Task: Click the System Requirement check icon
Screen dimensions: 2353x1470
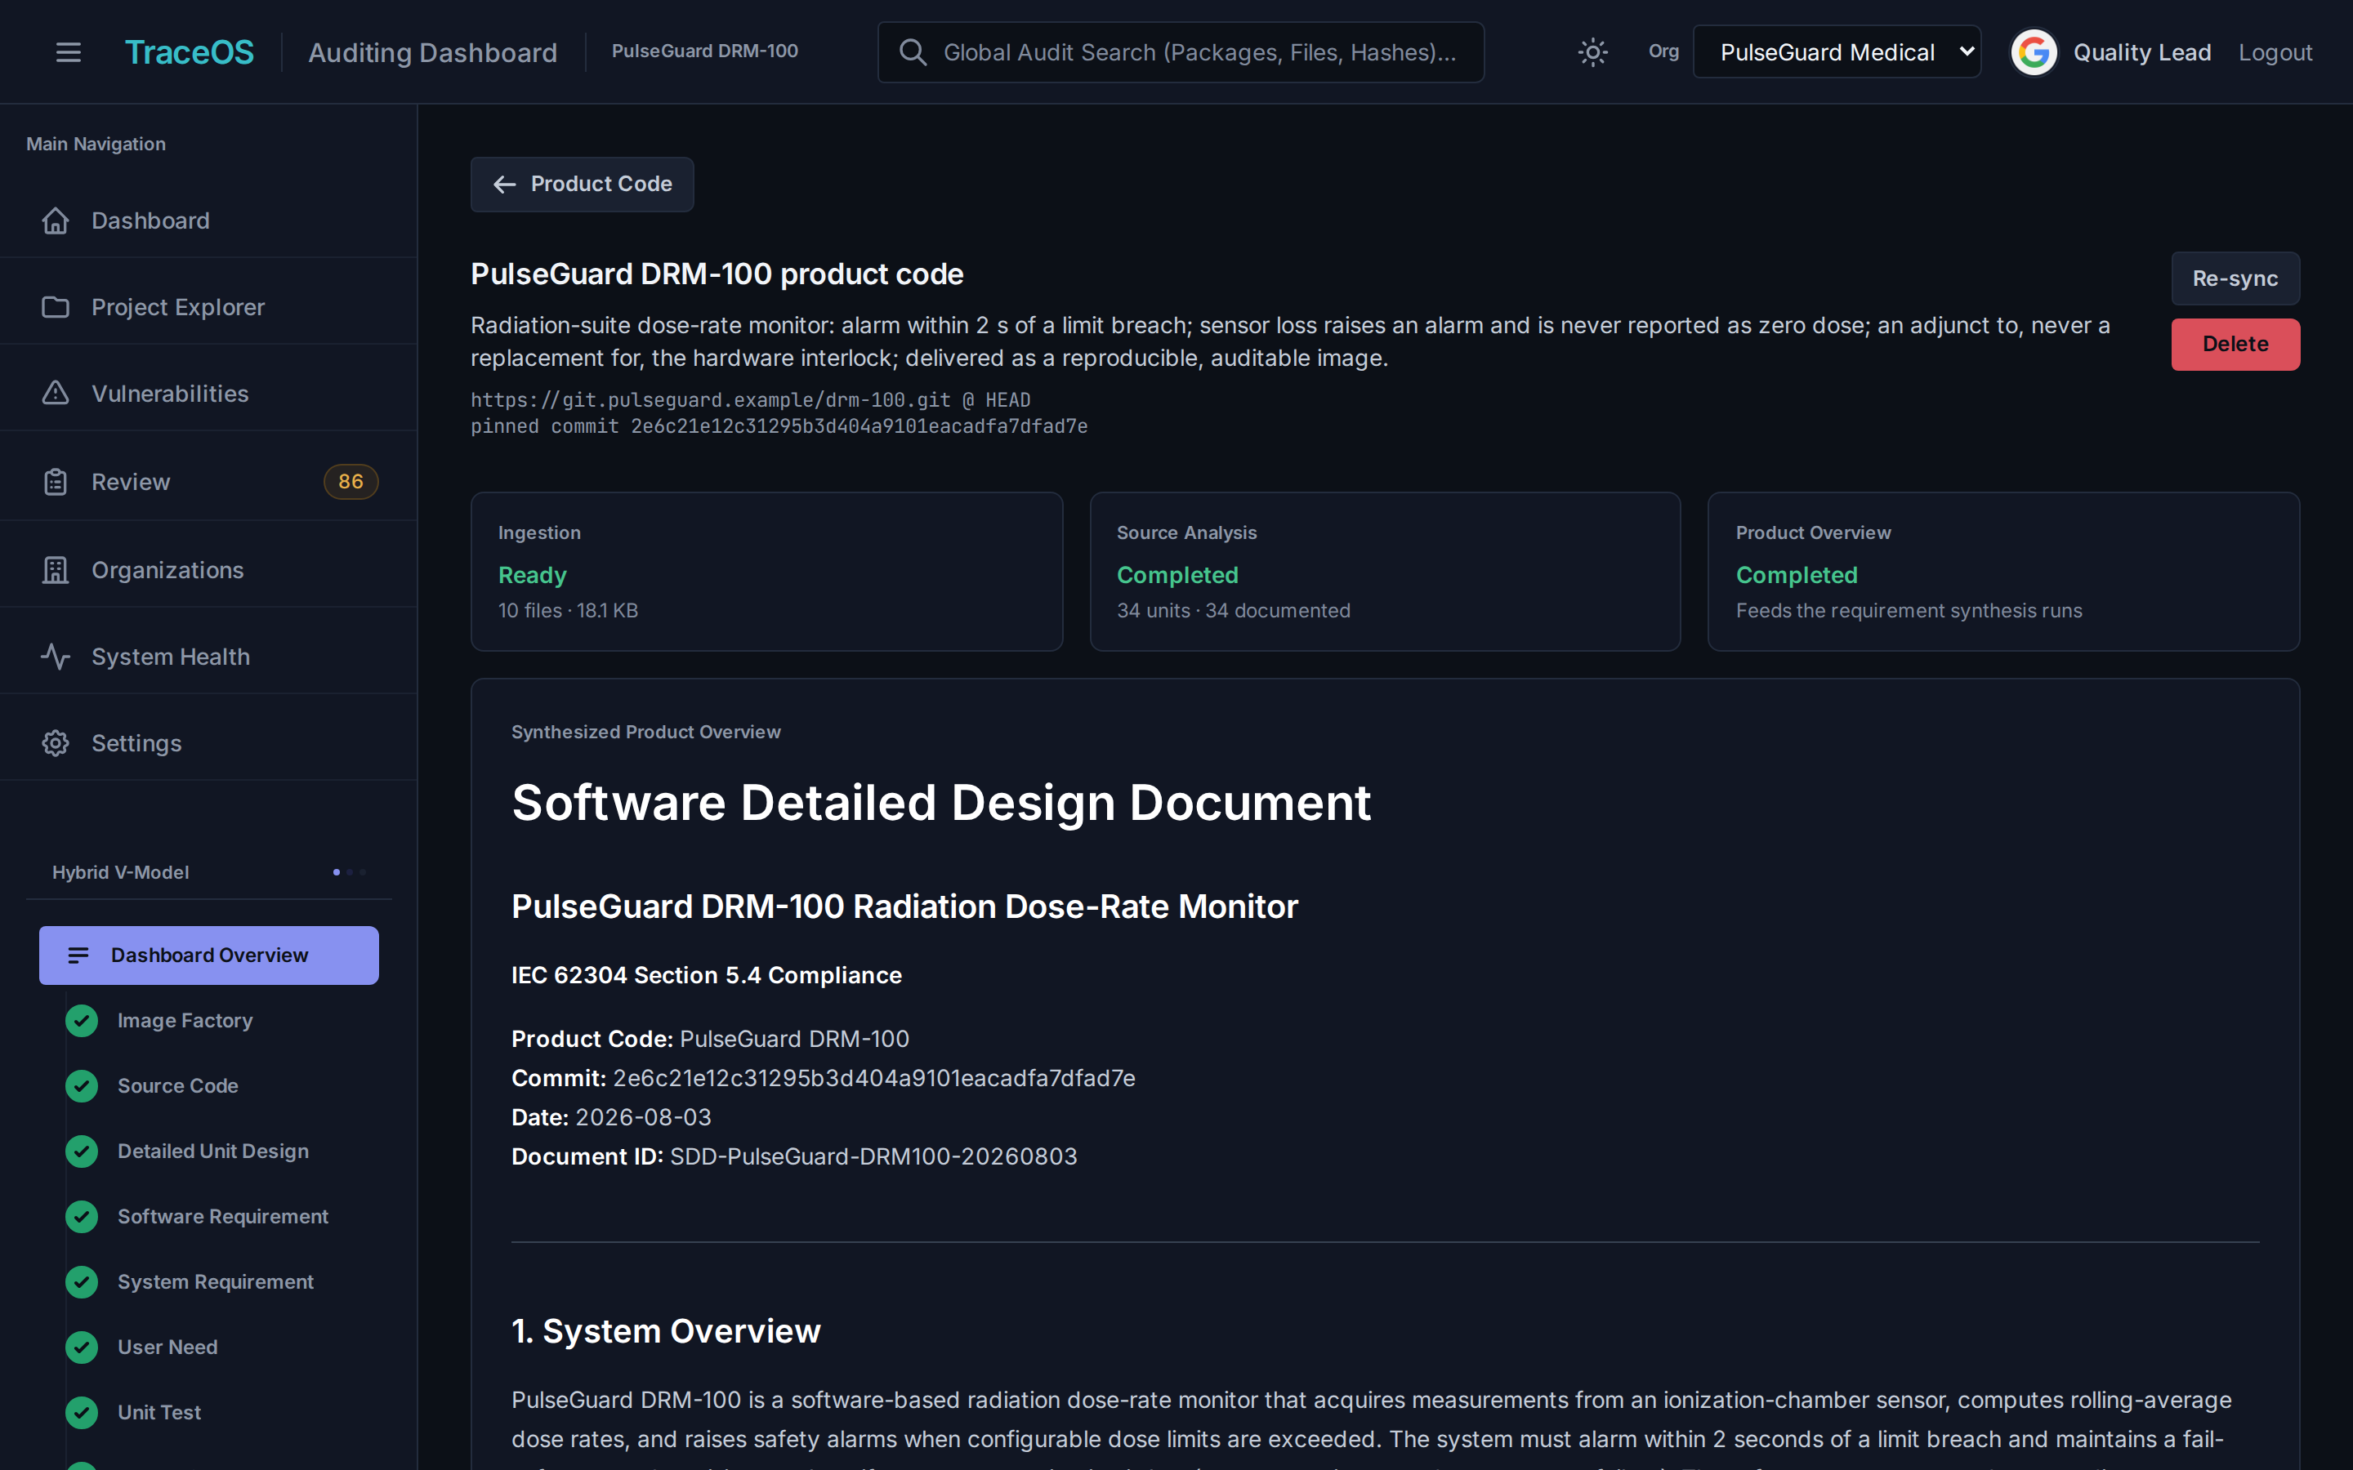Action: point(82,1282)
